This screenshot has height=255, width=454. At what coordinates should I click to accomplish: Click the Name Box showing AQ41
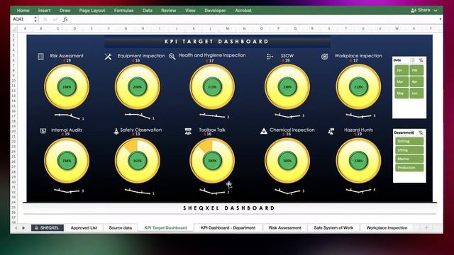coord(22,19)
